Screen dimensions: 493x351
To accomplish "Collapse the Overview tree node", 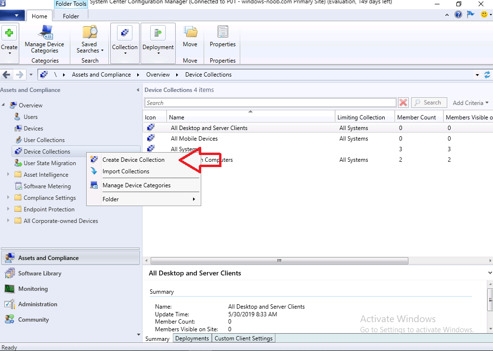I will pos(3,105).
